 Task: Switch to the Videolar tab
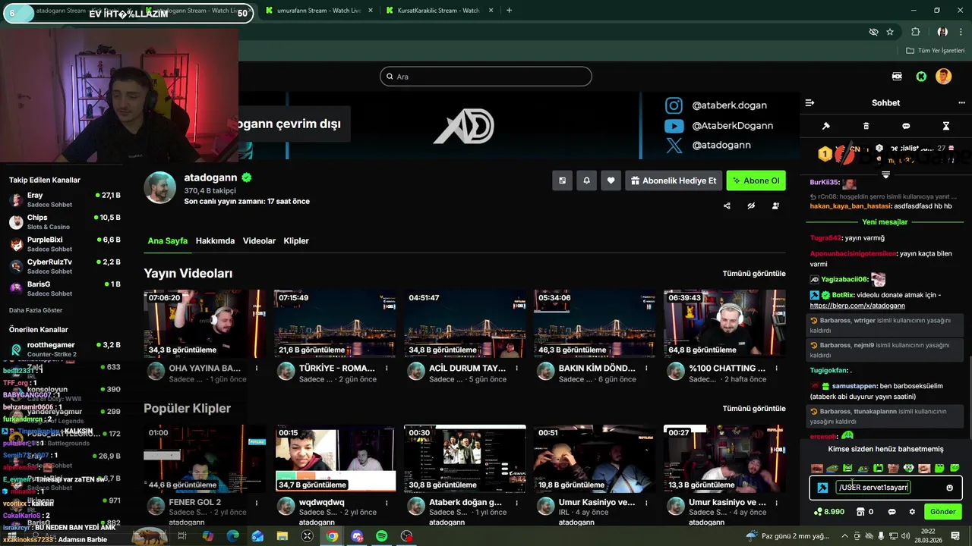pyautogui.click(x=259, y=241)
